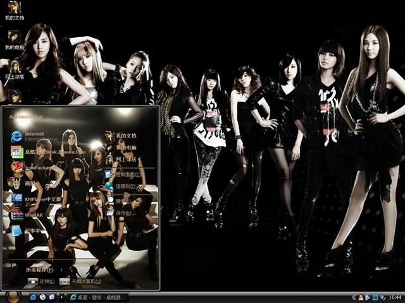This screenshot has height=303, width=405.
Task: Click the 我的文档 desktop icon
Action: point(15,11)
